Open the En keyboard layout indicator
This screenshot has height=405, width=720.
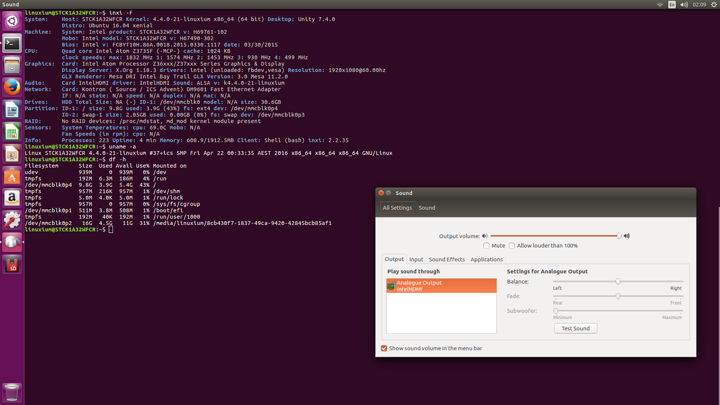pyautogui.click(x=672, y=4)
